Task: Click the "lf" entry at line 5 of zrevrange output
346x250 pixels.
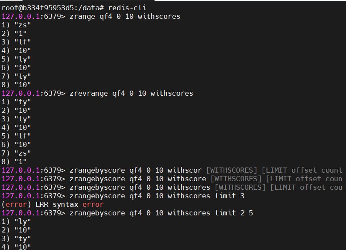Action: coord(23,136)
